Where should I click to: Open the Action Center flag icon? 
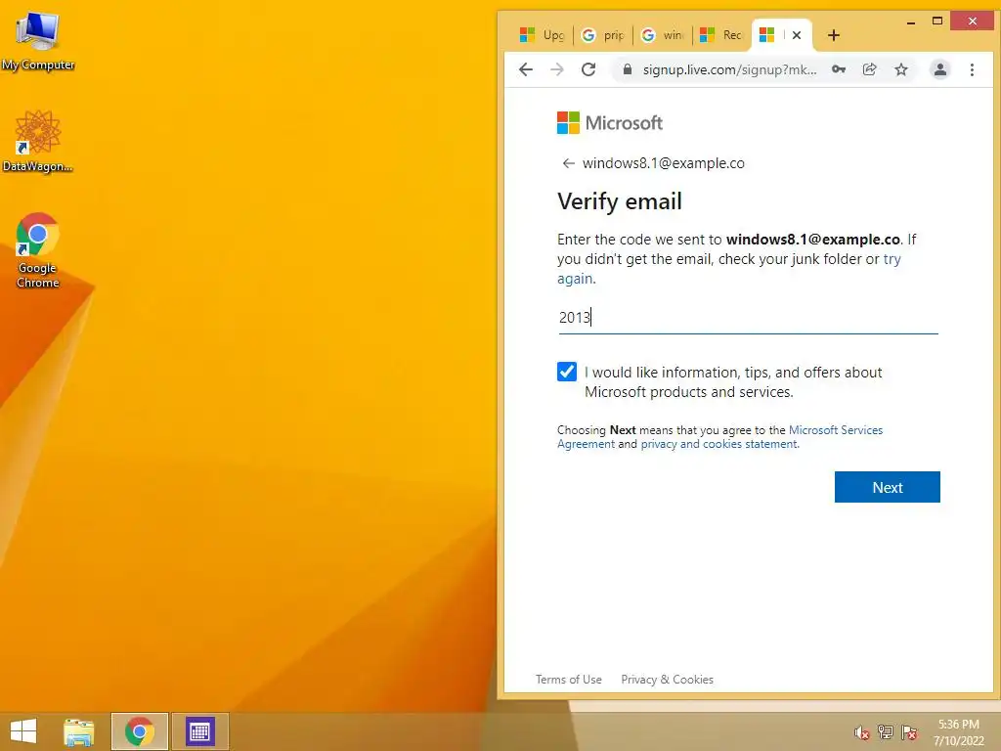909,732
